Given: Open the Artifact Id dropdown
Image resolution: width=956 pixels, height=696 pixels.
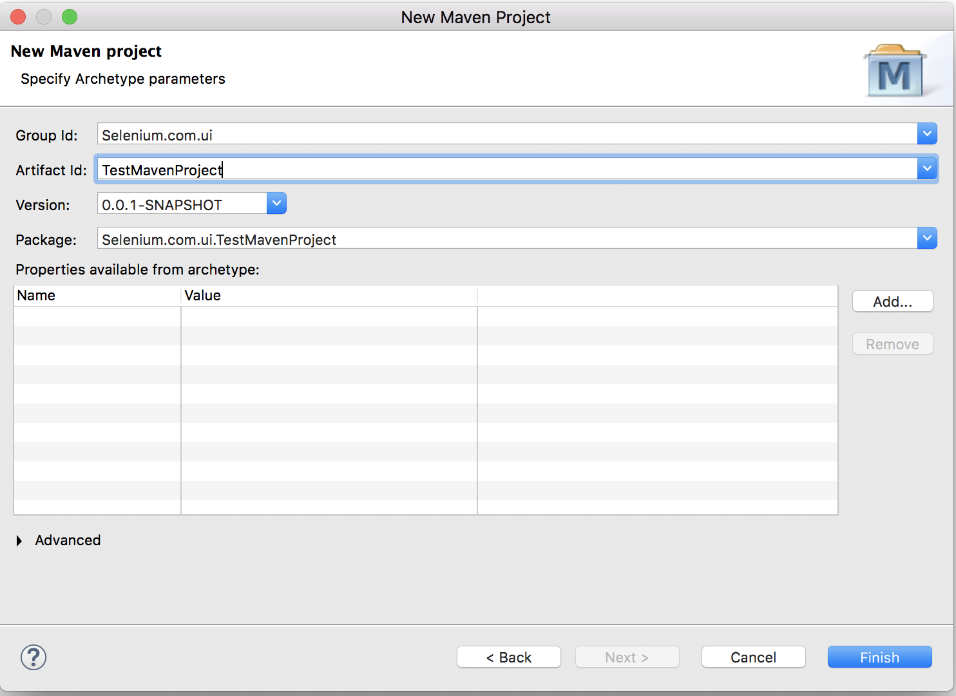Looking at the screenshot, I should click(x=927, y=168).
